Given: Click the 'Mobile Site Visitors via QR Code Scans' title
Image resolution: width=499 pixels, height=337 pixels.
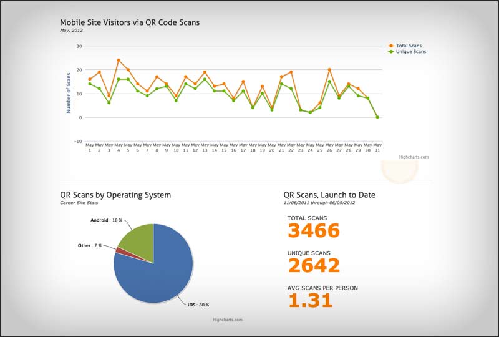Looking at the screenshot, I should tap(130, 22).
